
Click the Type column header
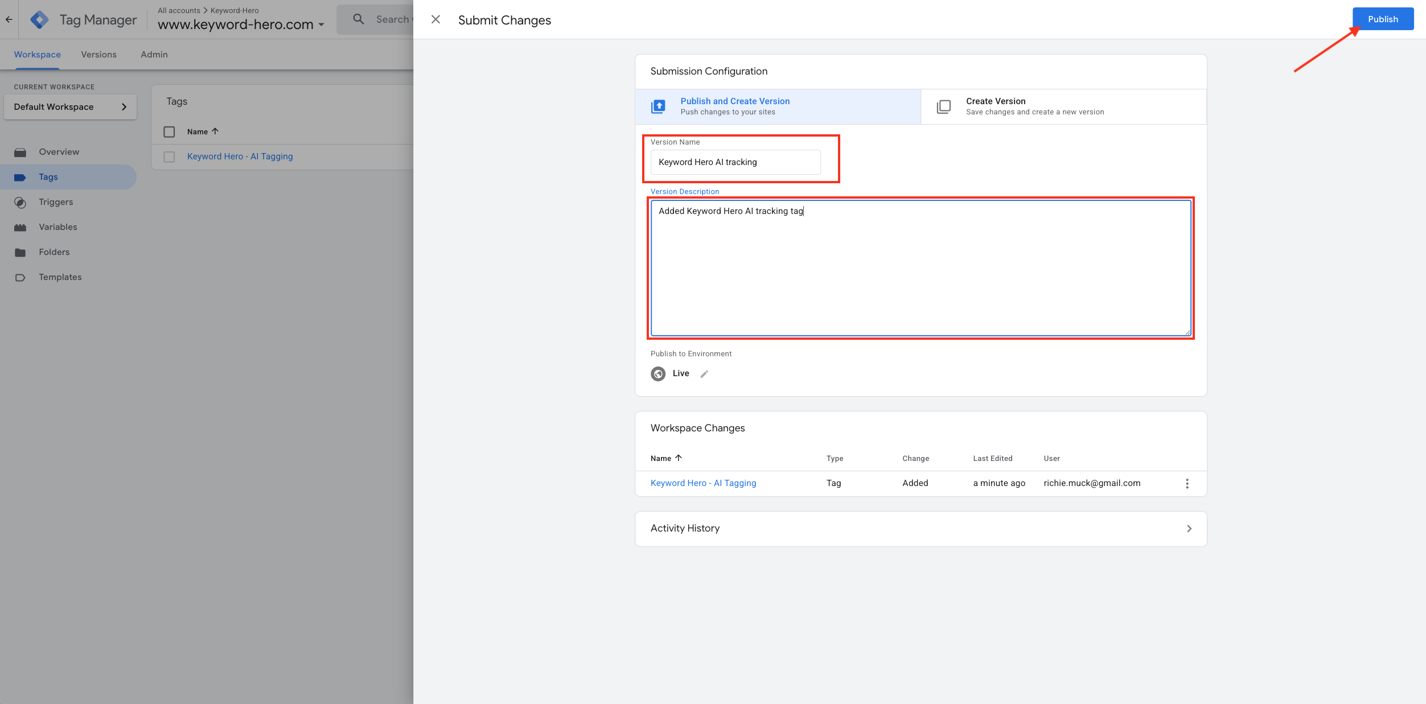pyautogui.click(x=835, y=459)
